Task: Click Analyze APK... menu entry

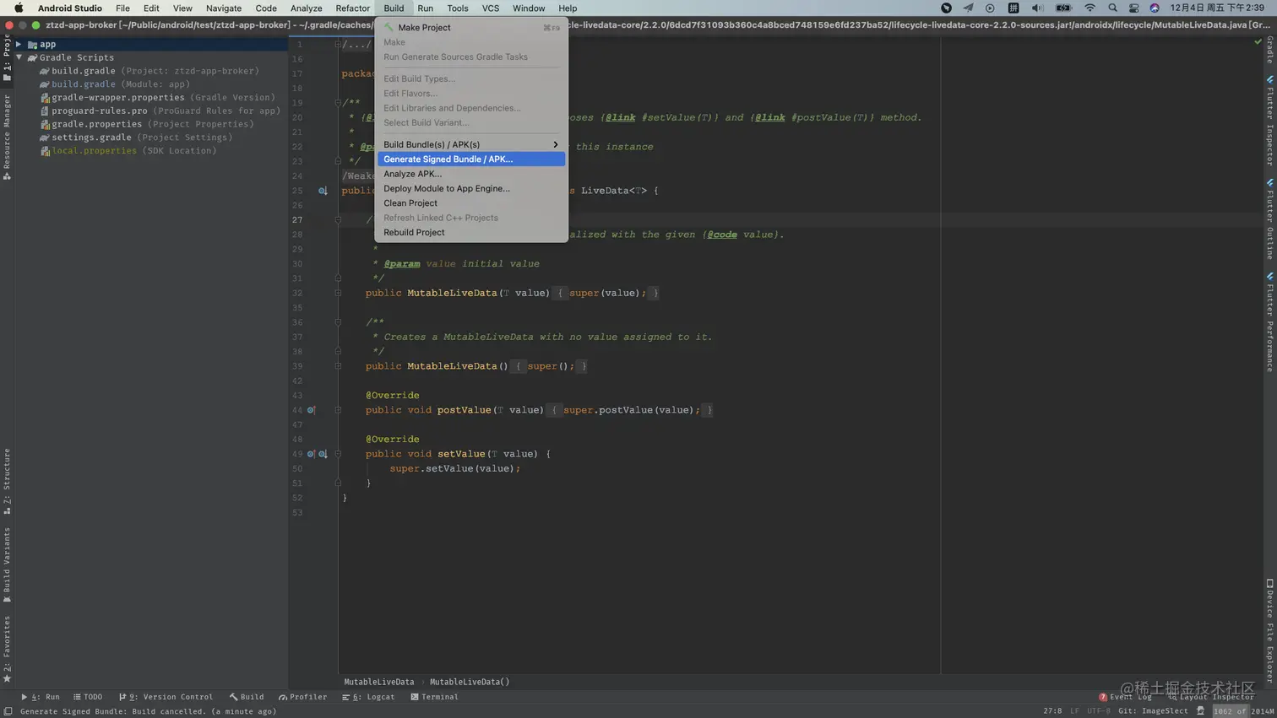Action: click(471, 174)
